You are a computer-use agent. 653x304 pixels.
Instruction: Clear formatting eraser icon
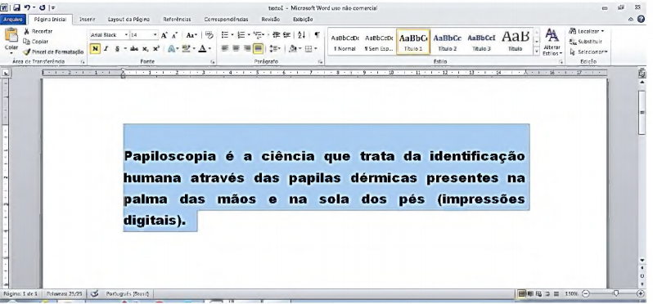coord(209,35)
